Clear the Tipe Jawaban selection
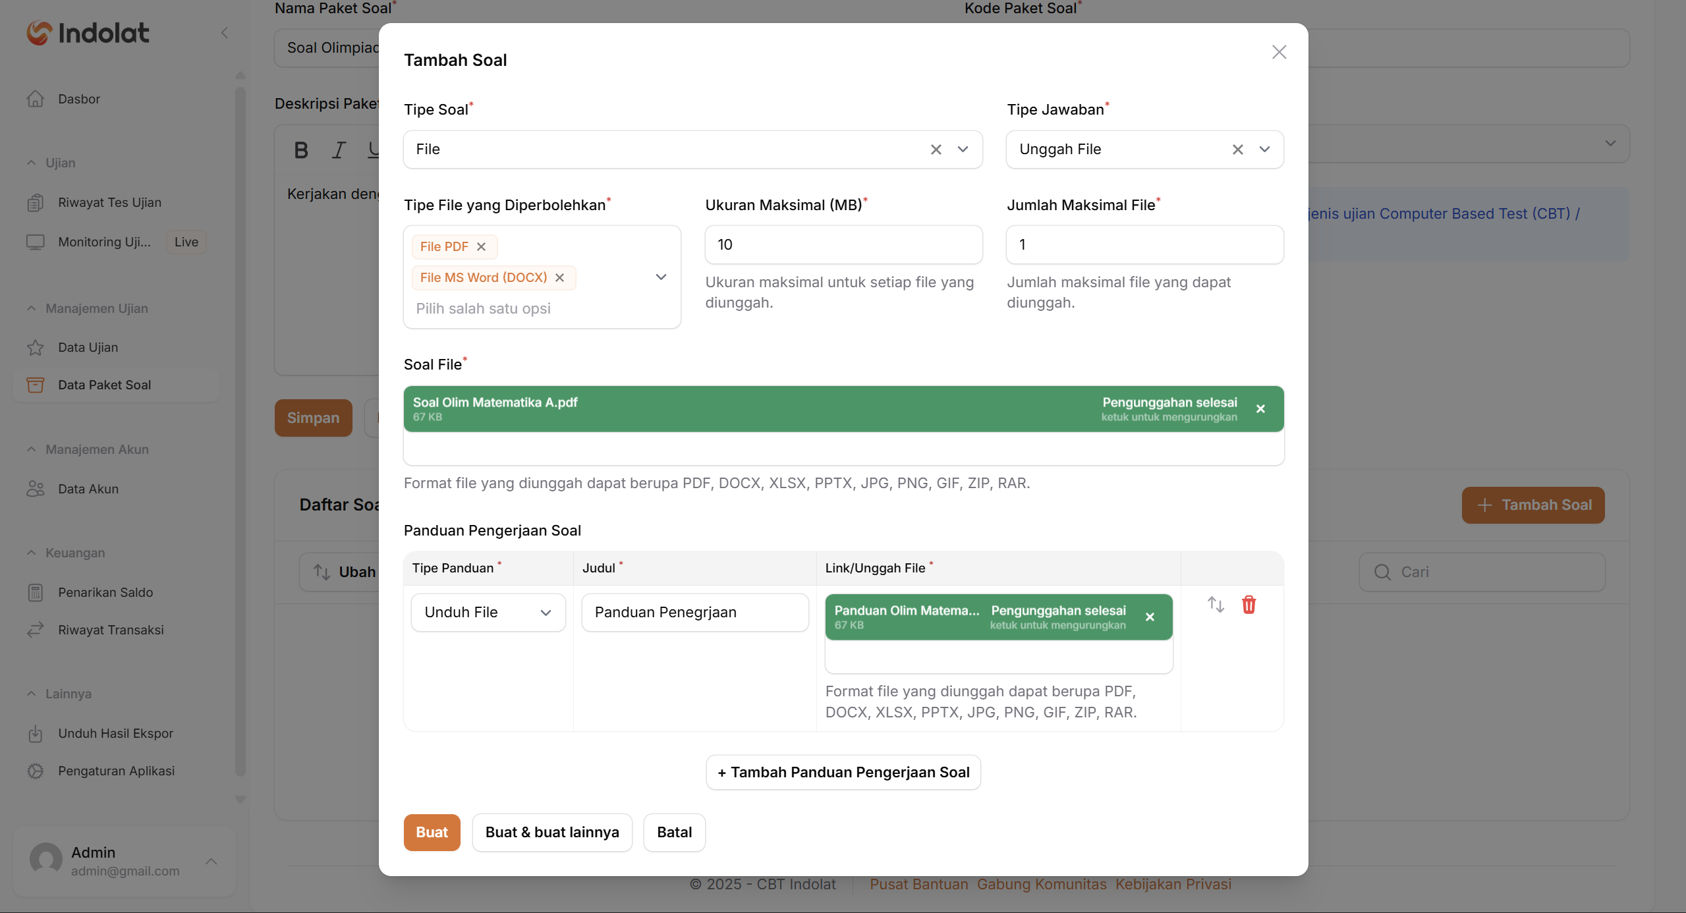1686x913 pixels. click(x=1237, y=150)
